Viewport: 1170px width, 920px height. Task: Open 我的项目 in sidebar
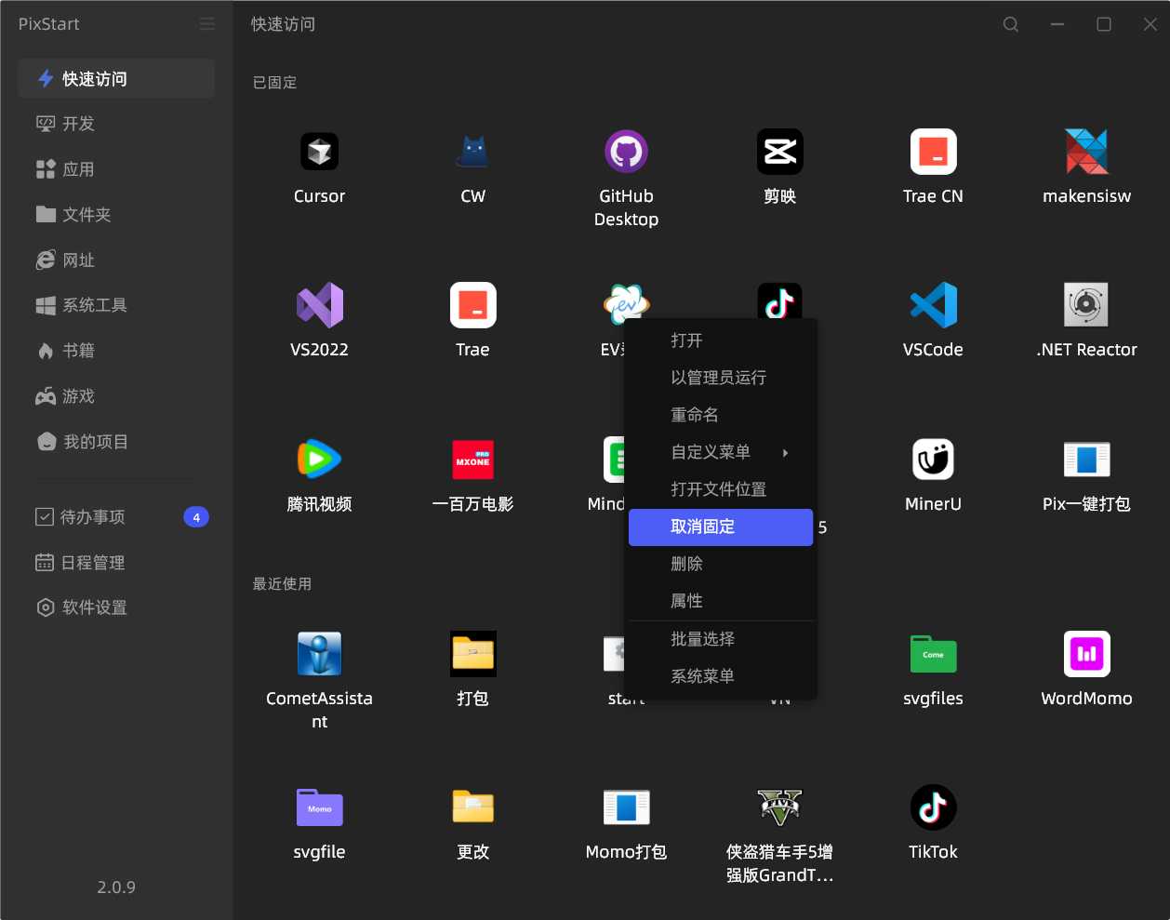click(x=116, y=442)
